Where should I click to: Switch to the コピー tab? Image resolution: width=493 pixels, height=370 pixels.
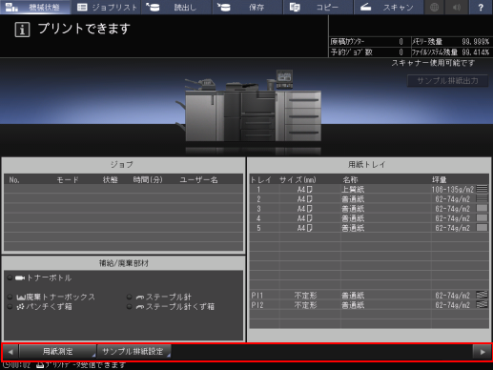coord(318,7)
